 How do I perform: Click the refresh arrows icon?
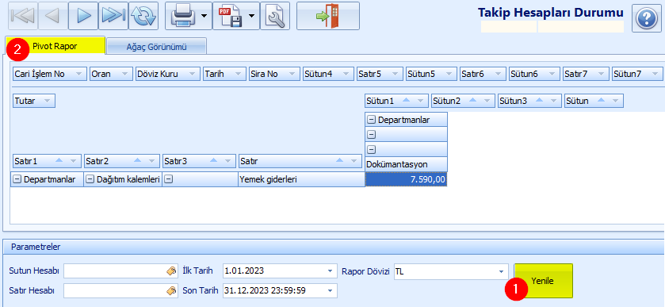[143, 16]
